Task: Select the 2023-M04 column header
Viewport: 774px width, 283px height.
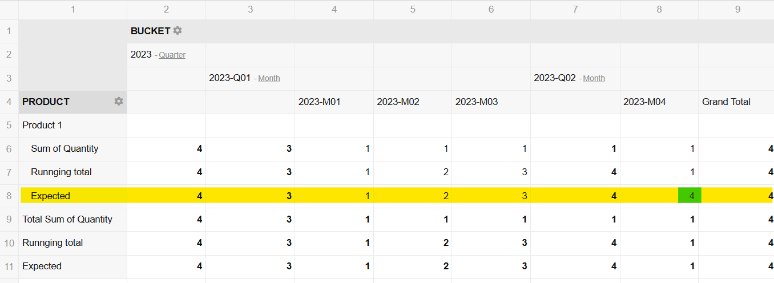Action: 644,102
